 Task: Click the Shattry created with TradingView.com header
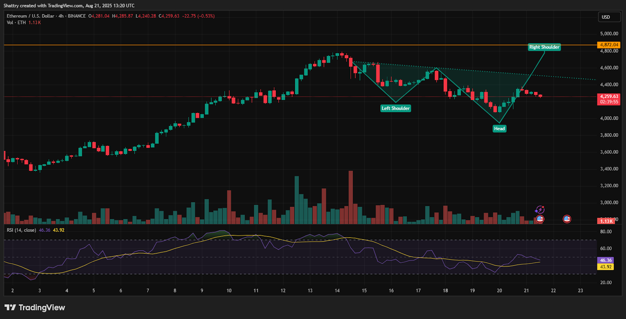coord(69,6)
